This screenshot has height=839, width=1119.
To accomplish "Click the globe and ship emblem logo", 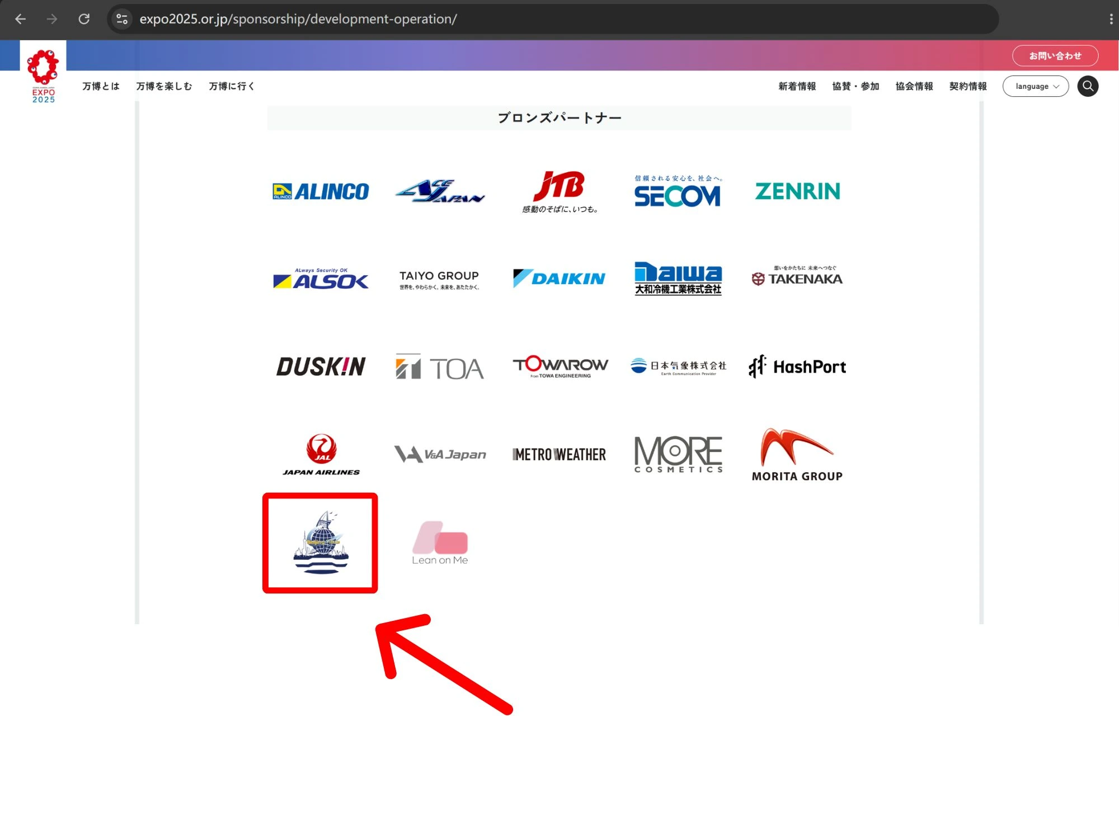I will (321, 543).
